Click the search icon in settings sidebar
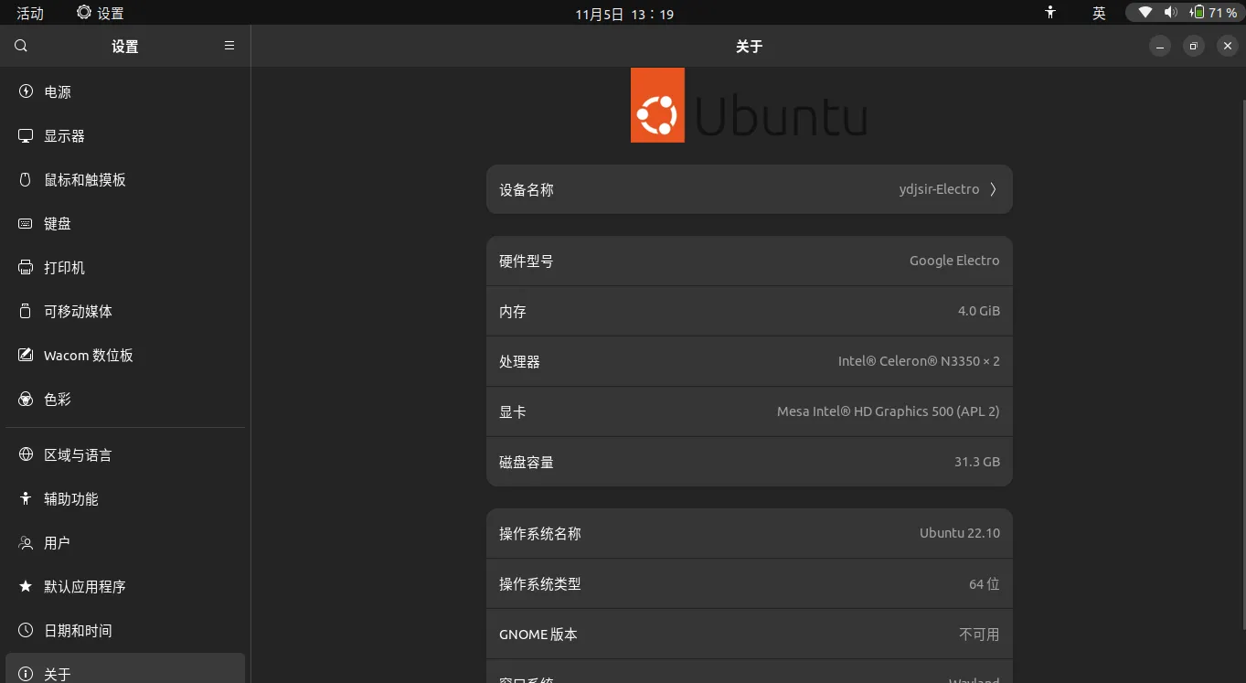 coord(21,46)
